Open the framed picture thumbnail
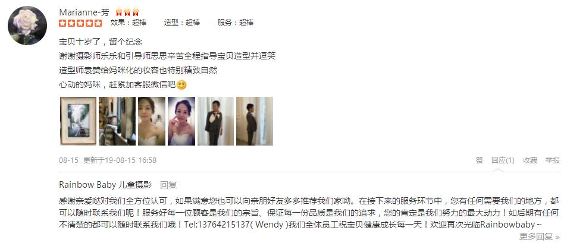The height and width of the screenshot is (243, 564). 79,121
